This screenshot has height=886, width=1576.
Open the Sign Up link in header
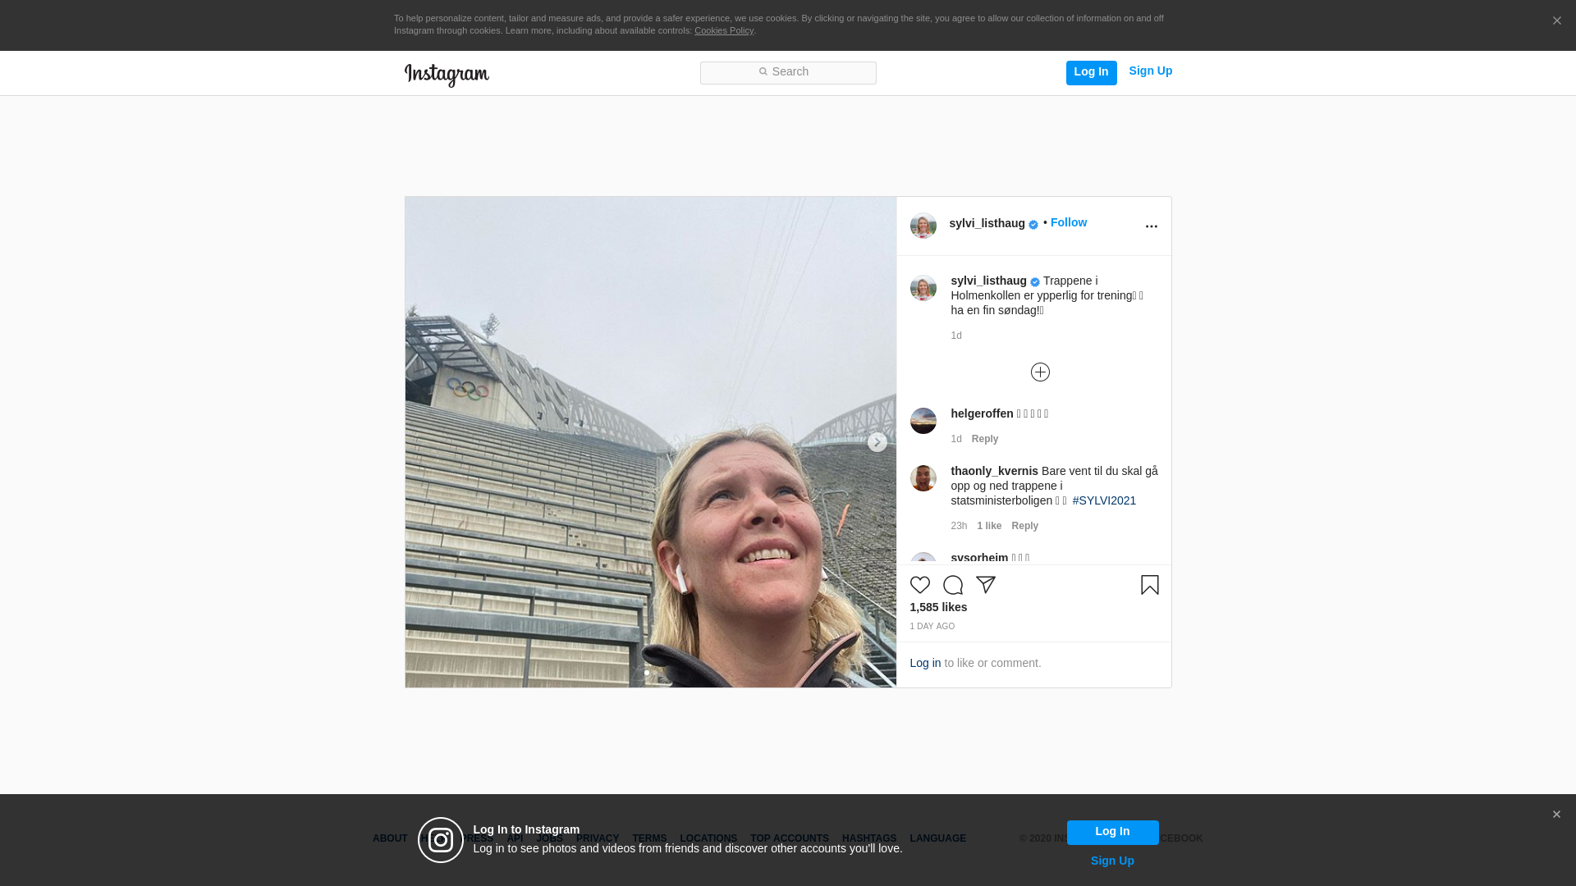tap(1150, 71)
